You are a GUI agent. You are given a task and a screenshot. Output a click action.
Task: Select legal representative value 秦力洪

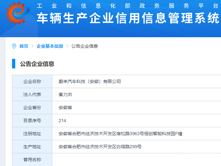[65, 94]
